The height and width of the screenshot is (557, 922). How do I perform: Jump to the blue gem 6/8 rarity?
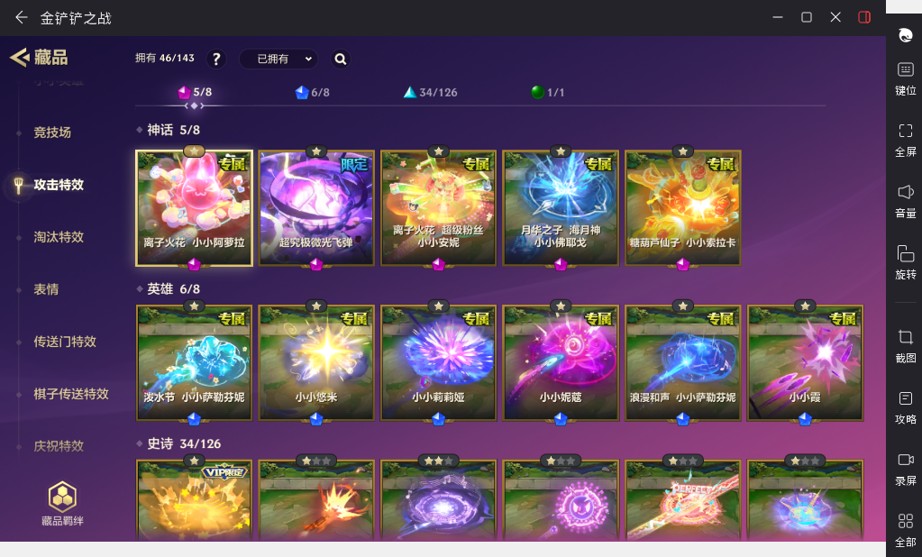coord(312,92)
